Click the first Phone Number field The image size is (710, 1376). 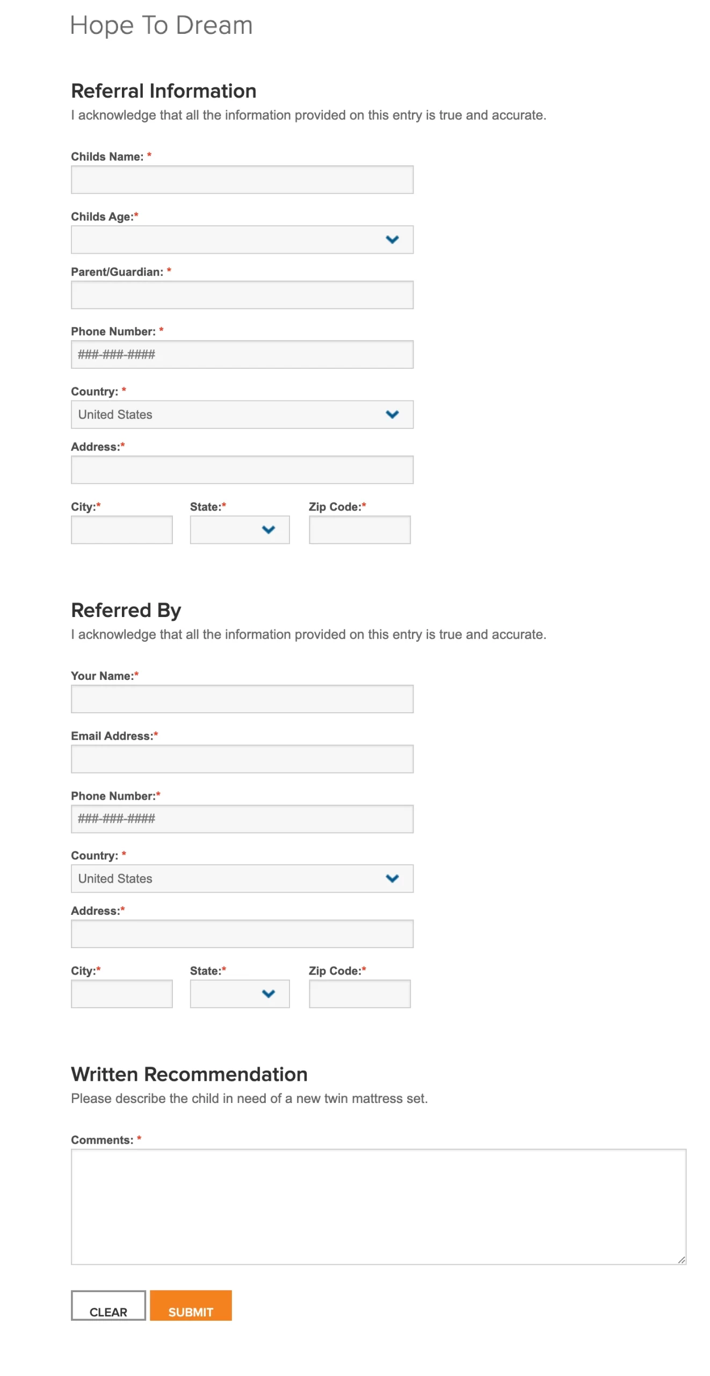[x=242, y=354]
